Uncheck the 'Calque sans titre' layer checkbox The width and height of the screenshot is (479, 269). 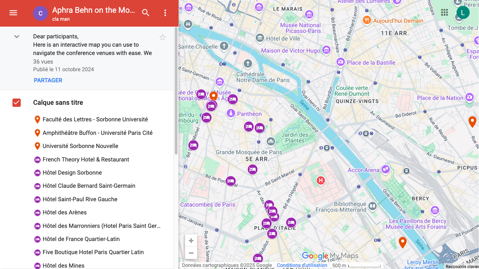coord(17,103)
